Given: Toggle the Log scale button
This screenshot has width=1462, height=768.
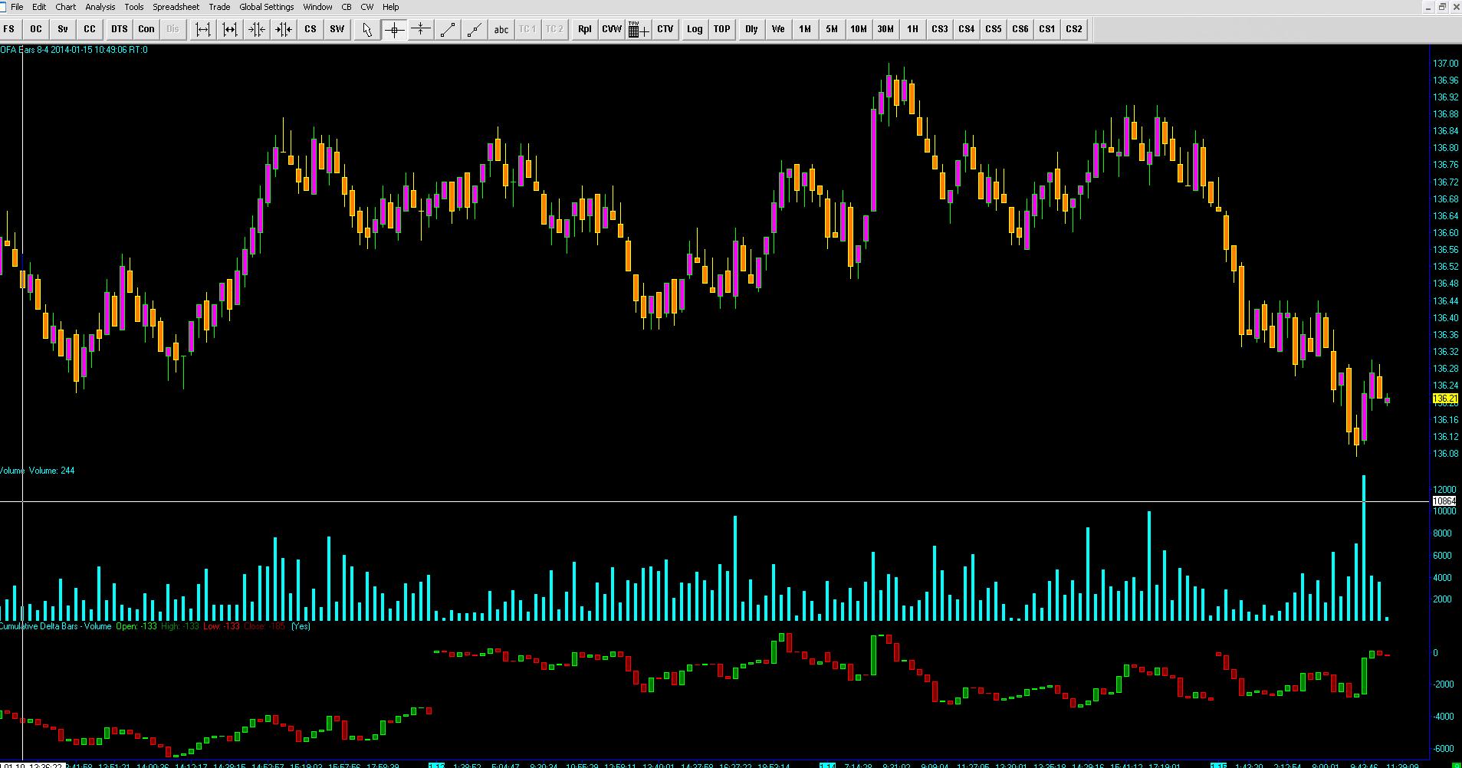Looking at the screenshot, I should (695, 29).
